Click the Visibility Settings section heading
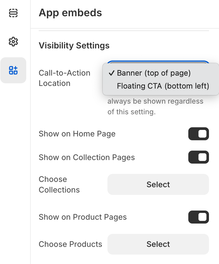219x264 pixels. coord(74,45)
